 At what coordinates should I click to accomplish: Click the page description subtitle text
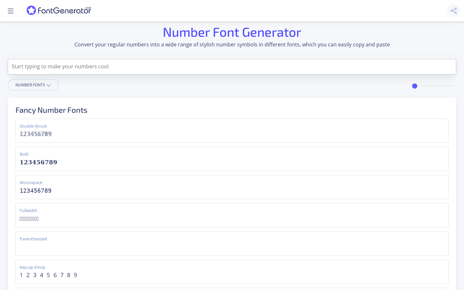(x=232, y=44)
